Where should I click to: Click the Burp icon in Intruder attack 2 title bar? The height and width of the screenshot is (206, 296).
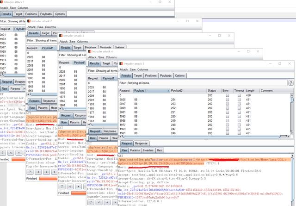coord(29,21)
